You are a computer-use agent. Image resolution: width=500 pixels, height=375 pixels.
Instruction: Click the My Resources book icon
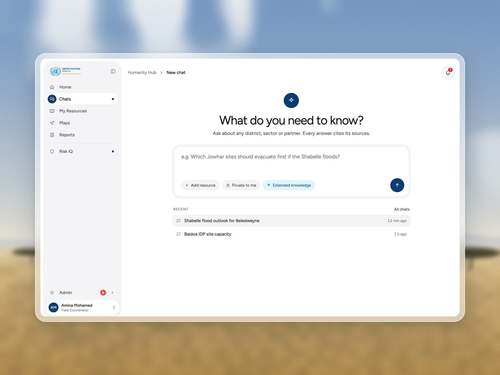click(52, 111)
